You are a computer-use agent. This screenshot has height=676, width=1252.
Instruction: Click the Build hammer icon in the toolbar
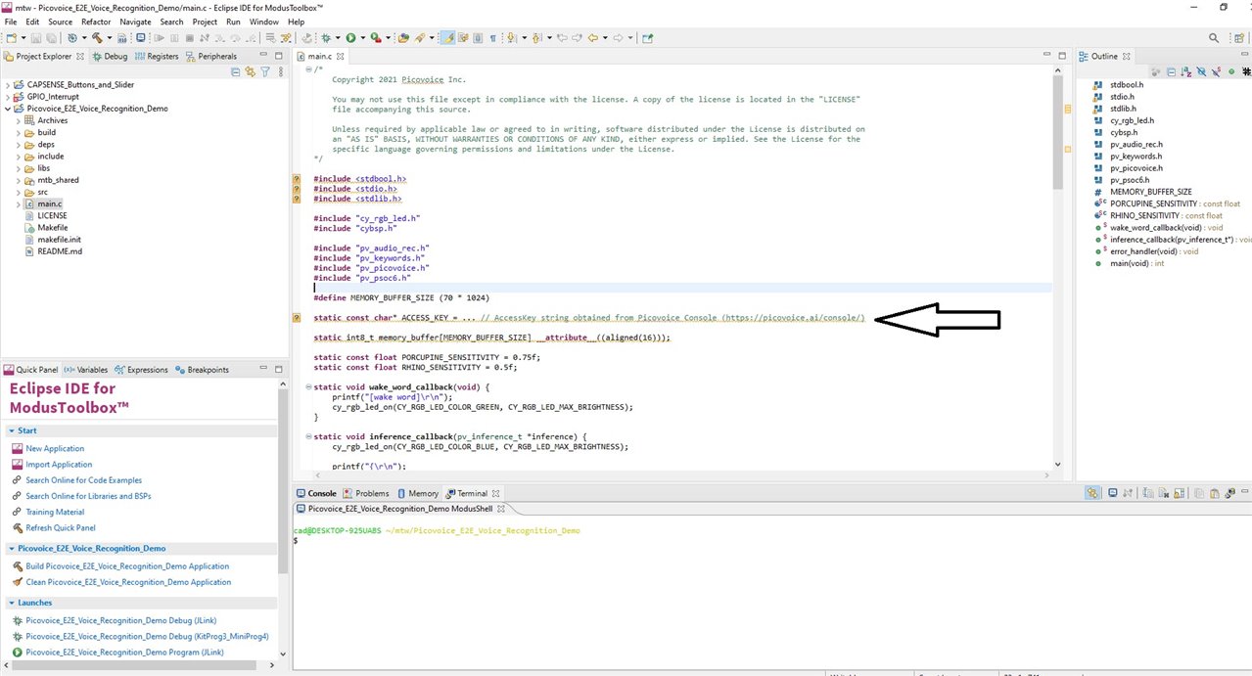pos(97,38)
